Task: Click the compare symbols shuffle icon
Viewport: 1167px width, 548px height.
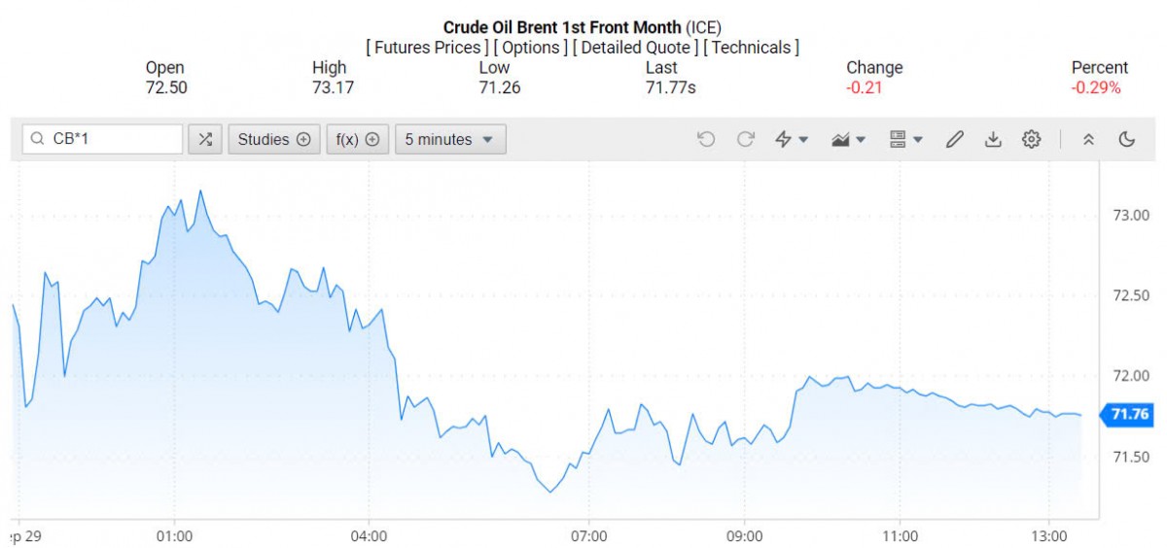Action: point(205,139)
